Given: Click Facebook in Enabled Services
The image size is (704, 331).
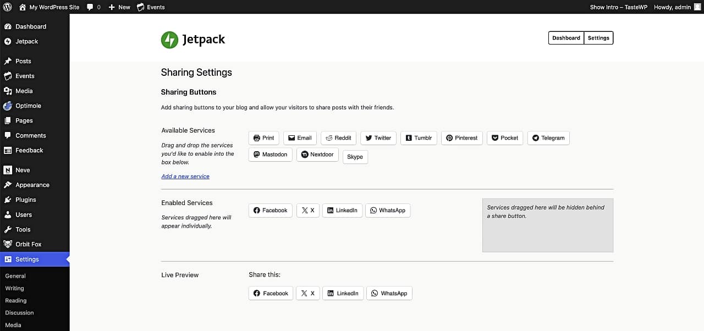Looking at the screenshot, I should pos(271,211).
